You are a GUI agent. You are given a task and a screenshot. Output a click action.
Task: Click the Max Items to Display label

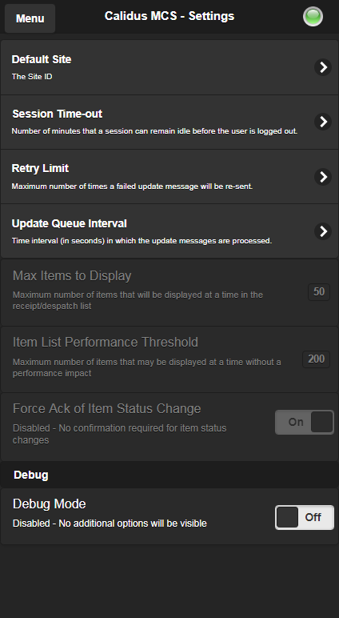click(x=72, y=275)
